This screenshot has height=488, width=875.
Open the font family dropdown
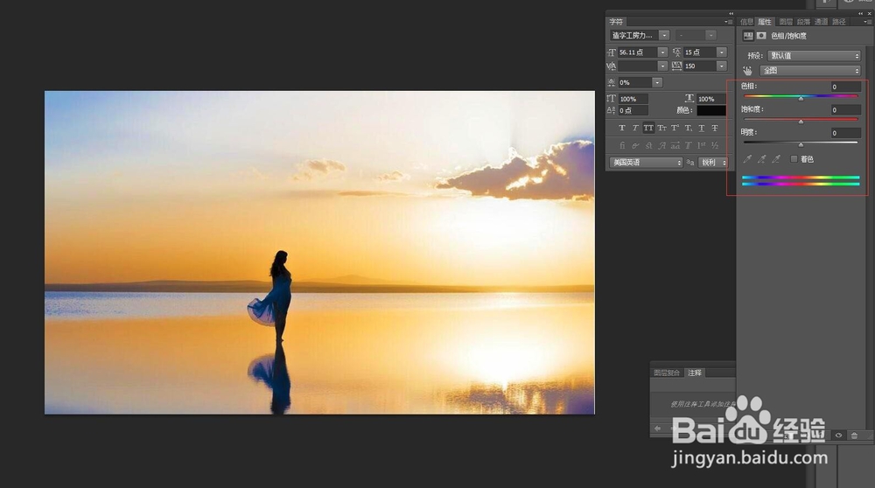click(664, 36)
